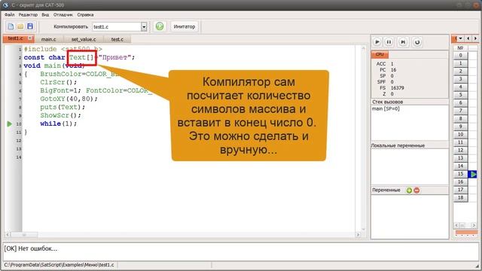Place cursor on the puts(Text); line
The height and width of the screenshot is (271, 482).
point(63,107)
